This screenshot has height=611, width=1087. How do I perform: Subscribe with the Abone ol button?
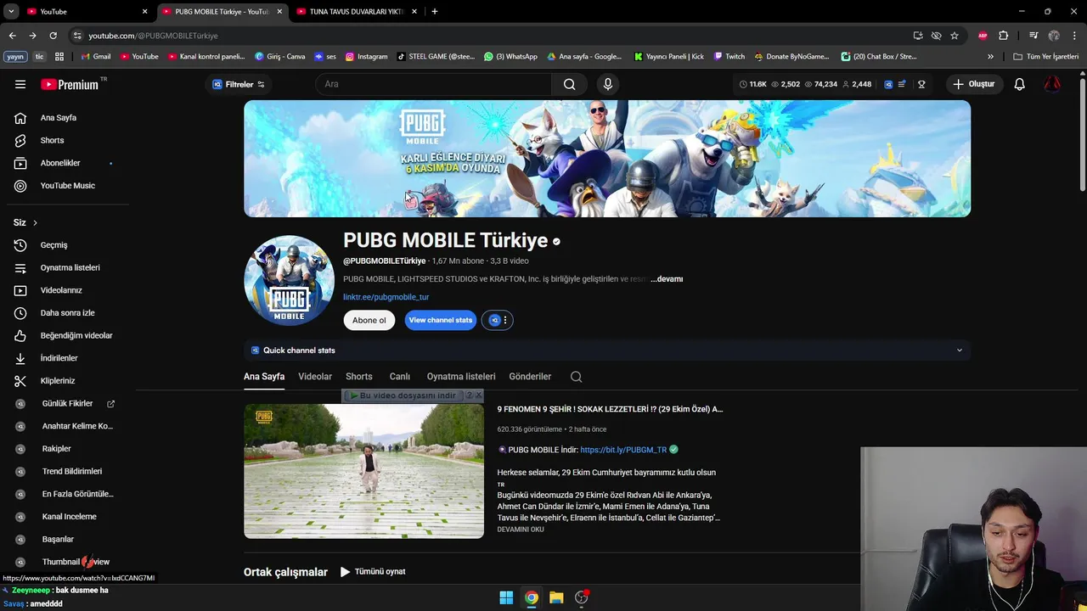369,320
